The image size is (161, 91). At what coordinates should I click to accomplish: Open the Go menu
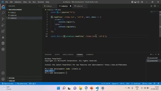(x=30, y=2)
